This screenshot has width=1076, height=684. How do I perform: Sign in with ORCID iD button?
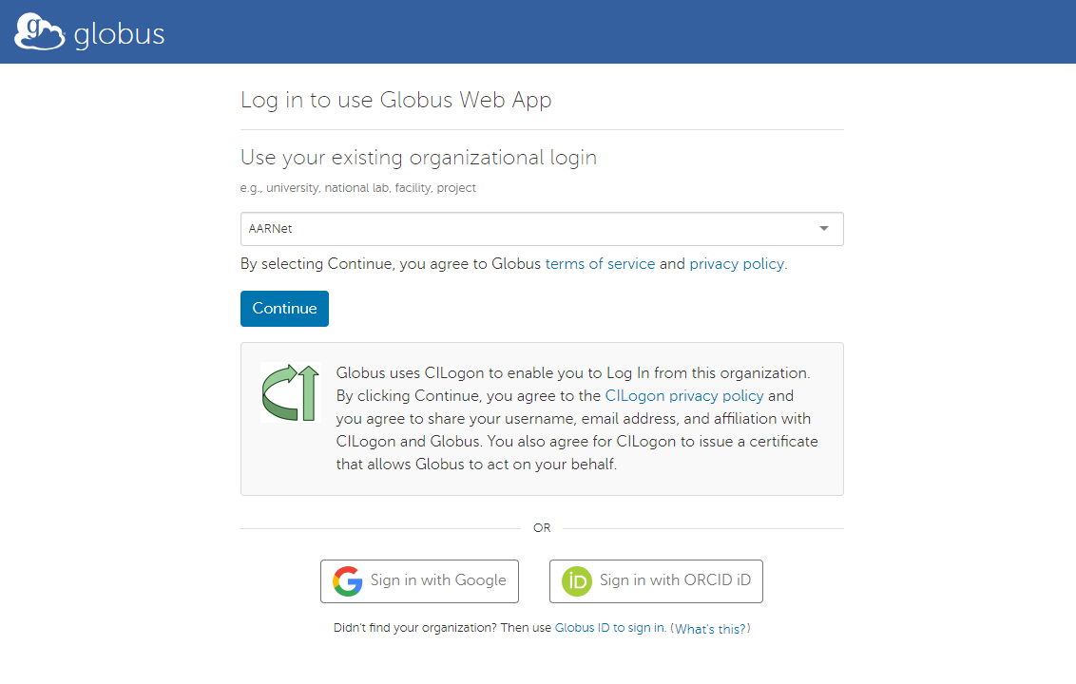656,581
